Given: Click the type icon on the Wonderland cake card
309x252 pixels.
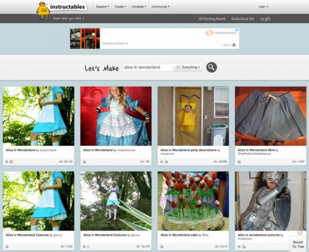Looking at the screenshot, I should click(x=162, y=247).
